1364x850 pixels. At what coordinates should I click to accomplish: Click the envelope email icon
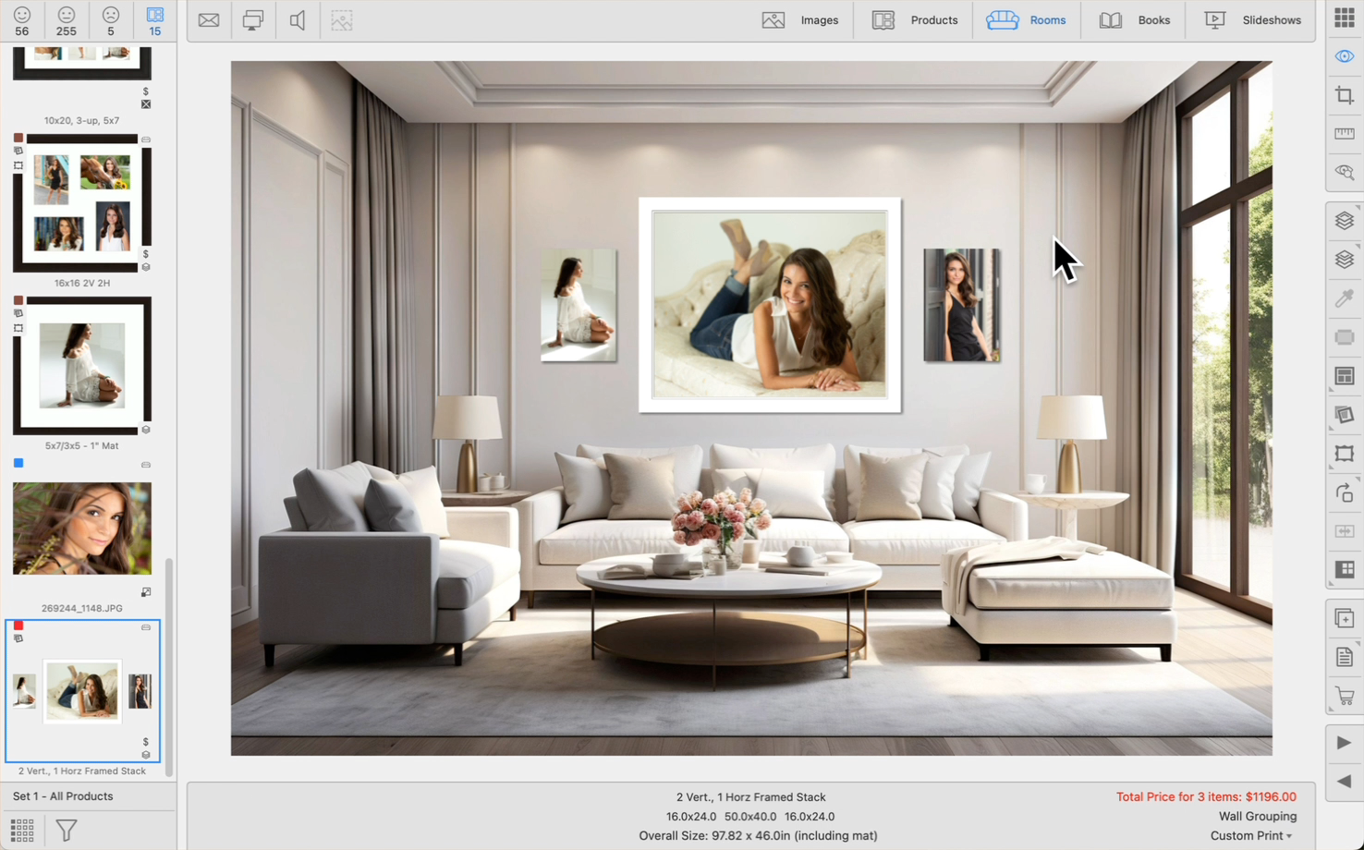tap(209, 20)
